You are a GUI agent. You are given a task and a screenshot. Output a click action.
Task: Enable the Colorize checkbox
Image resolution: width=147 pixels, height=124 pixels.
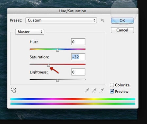112,85
